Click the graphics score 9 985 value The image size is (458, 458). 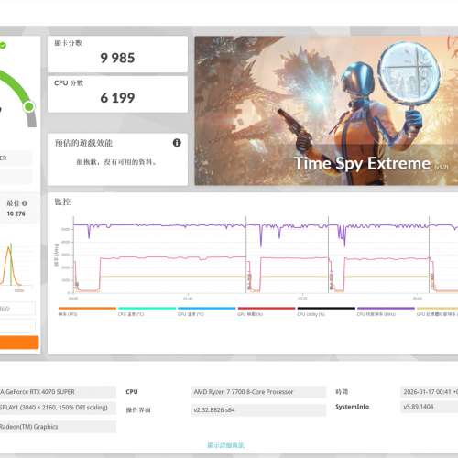[117, 58]
